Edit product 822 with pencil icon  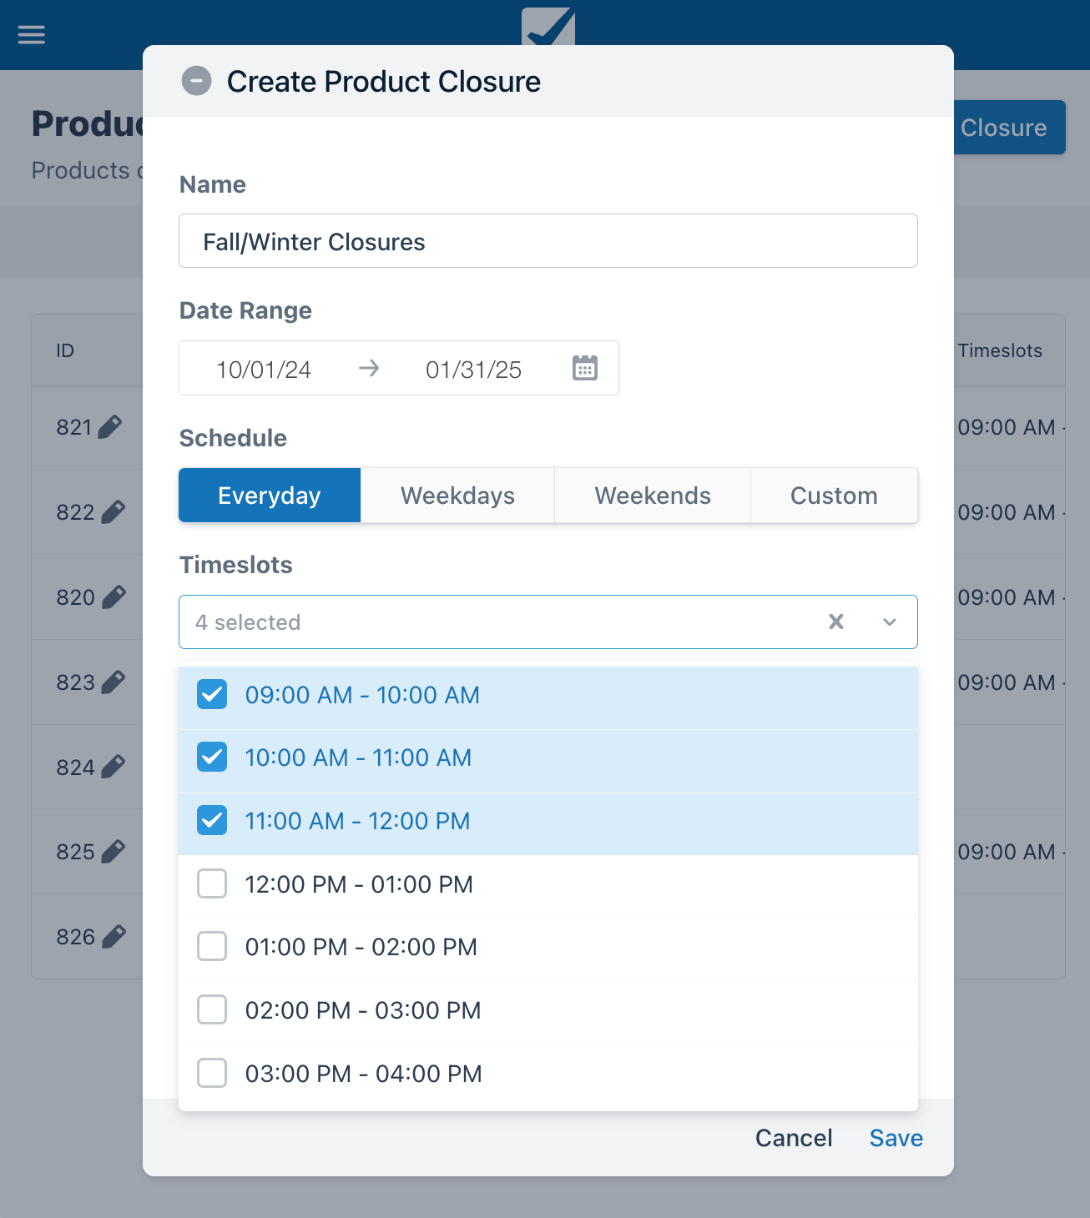[114, 512]
